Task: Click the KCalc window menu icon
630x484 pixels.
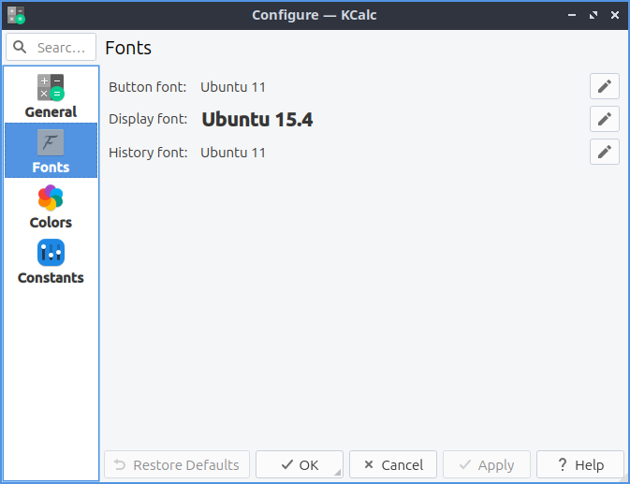Action: click(x=16, y=15)
